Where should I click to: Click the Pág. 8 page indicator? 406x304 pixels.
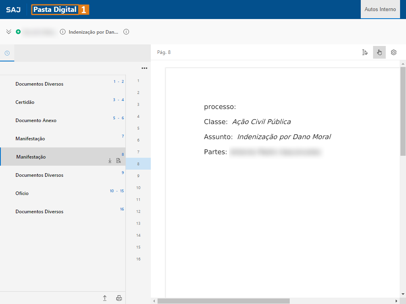tap(164, 52)
